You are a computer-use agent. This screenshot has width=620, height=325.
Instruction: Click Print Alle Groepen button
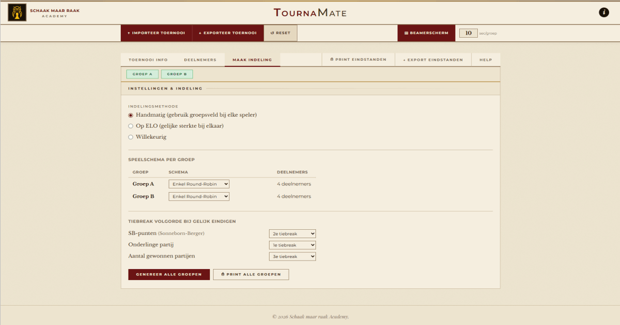[x=251, y=274]
